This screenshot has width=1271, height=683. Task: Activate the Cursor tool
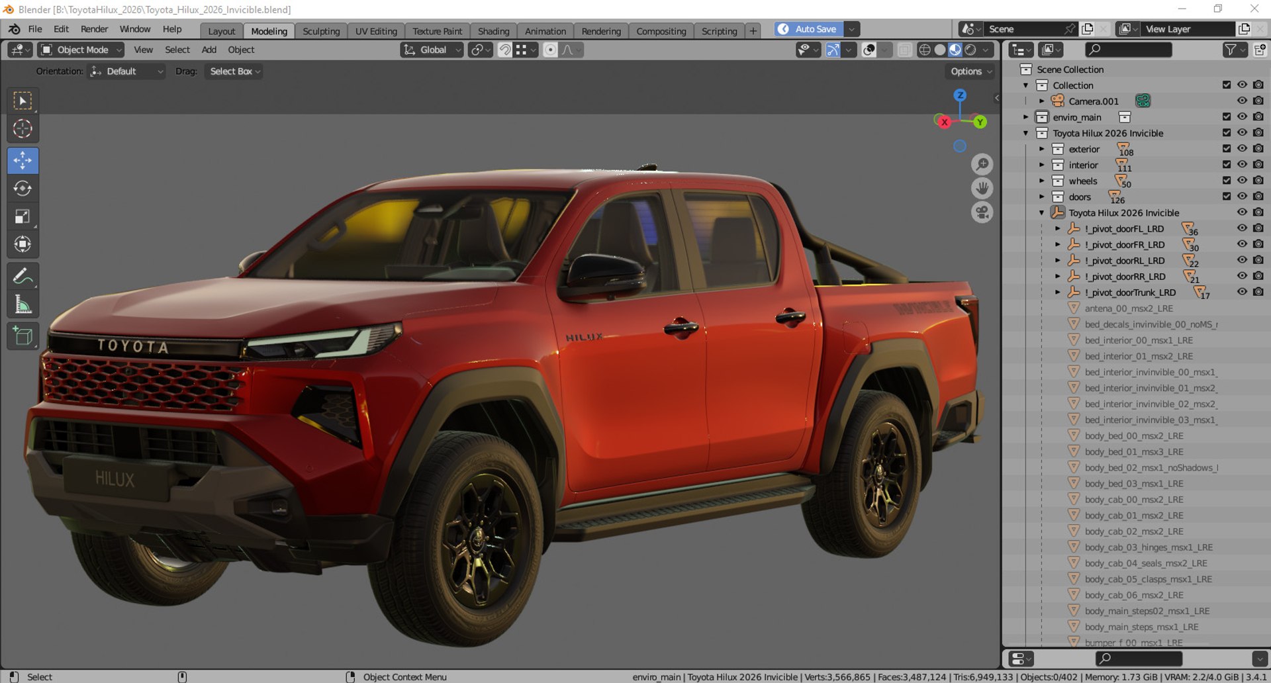[23, 129]
